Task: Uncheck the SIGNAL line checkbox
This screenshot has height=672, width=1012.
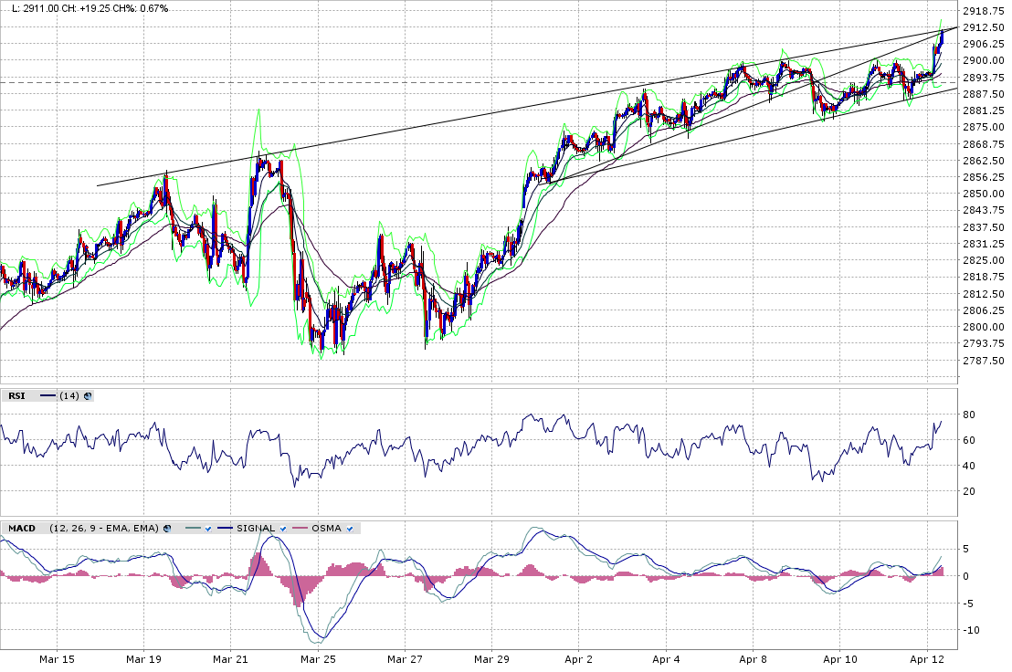Action: click(284, 529)
